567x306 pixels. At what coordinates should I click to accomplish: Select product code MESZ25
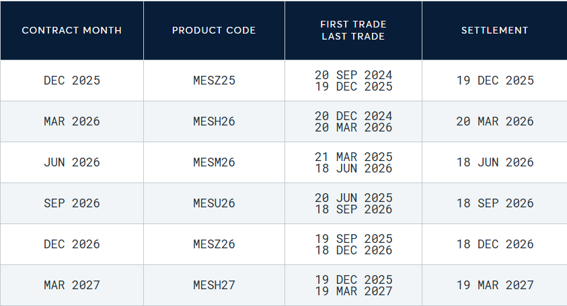click(214, 81)
